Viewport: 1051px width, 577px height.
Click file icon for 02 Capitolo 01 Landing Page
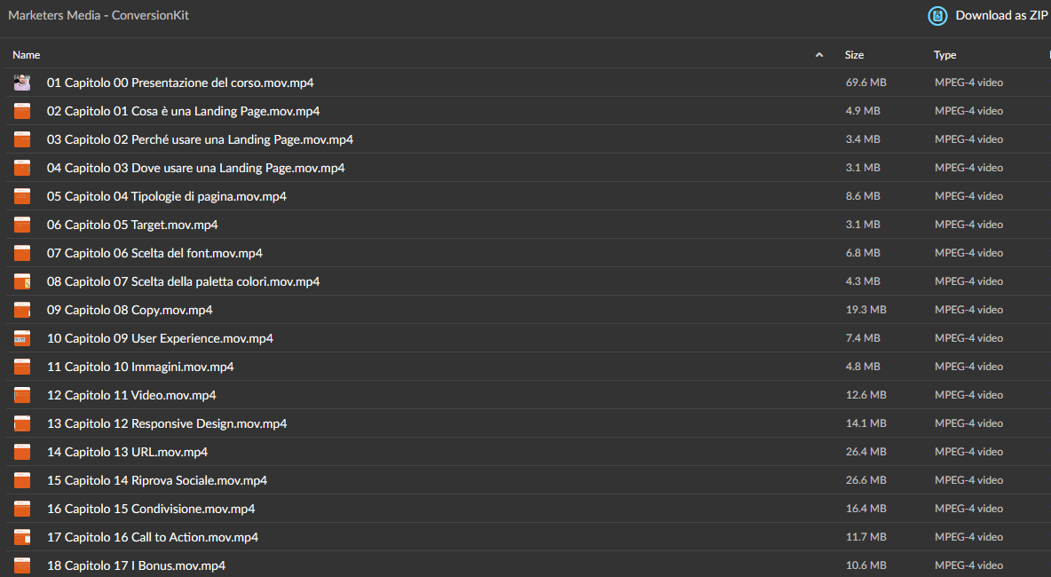(22, 111)
